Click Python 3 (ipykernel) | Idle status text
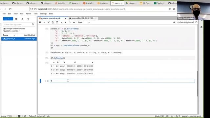Screen dimensions: 210x118 coord(39,116)
